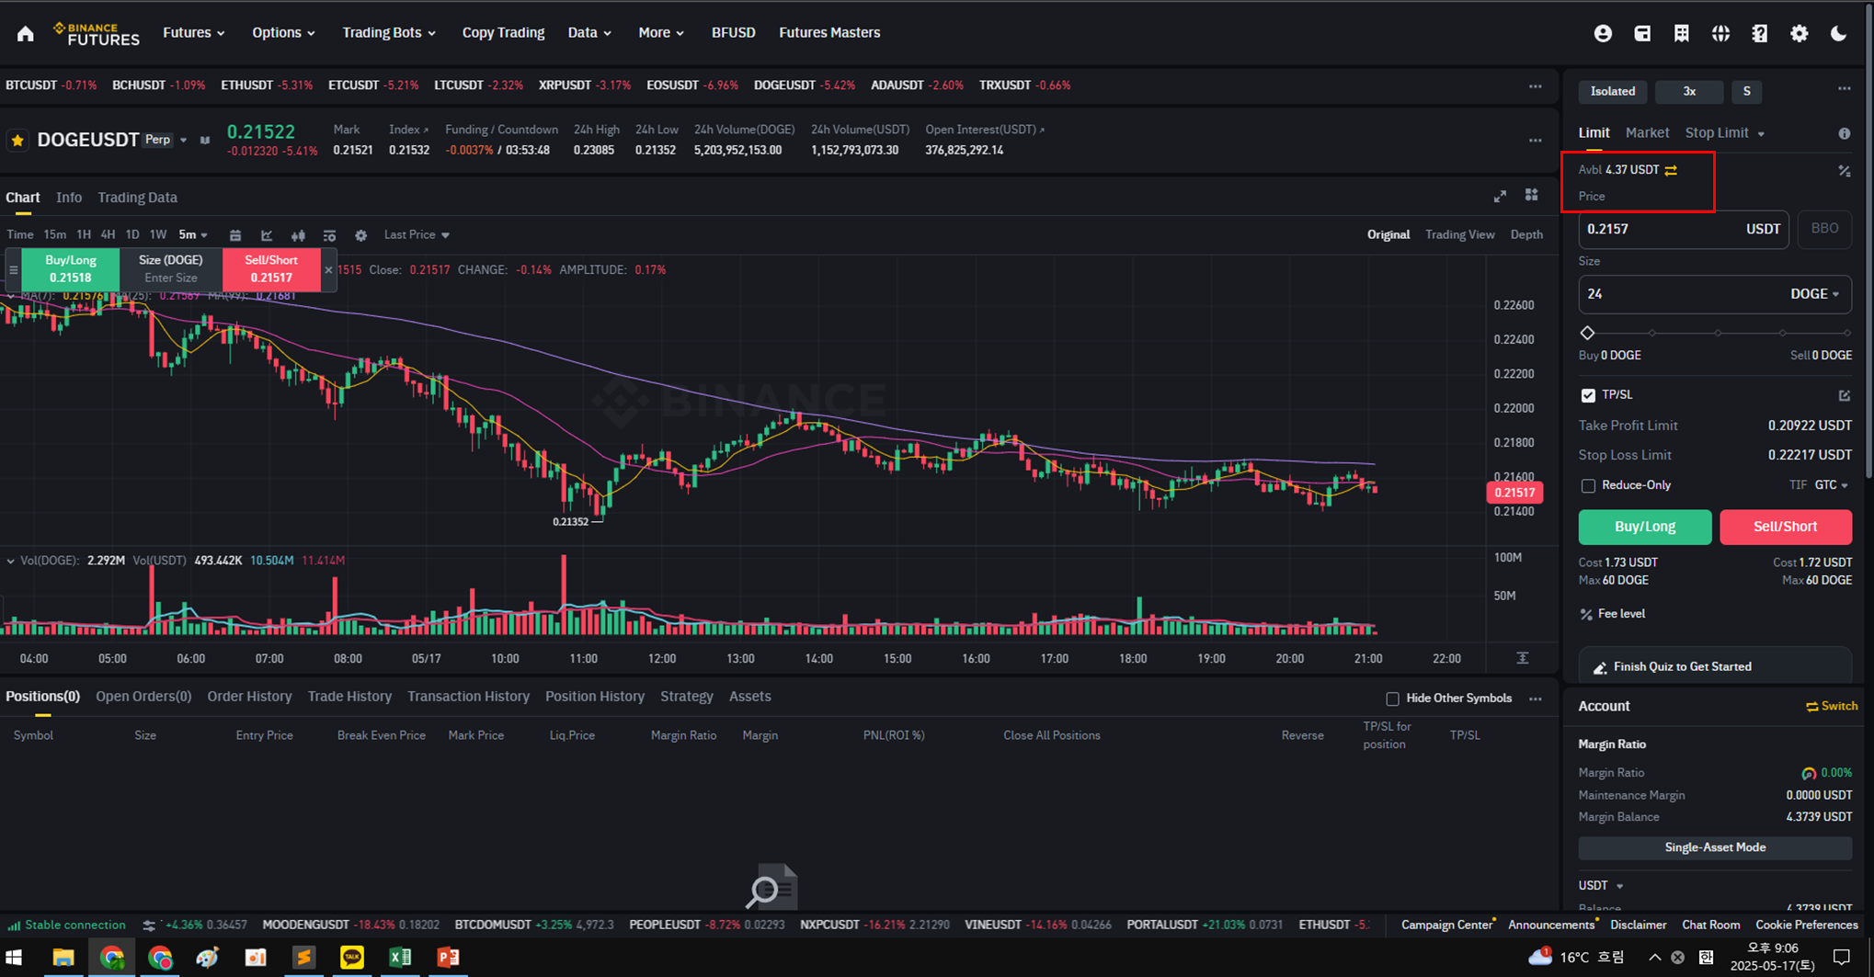Open the language globe icon
Viewport: 1874px width, 977px height.
[x=1720, y=33]
